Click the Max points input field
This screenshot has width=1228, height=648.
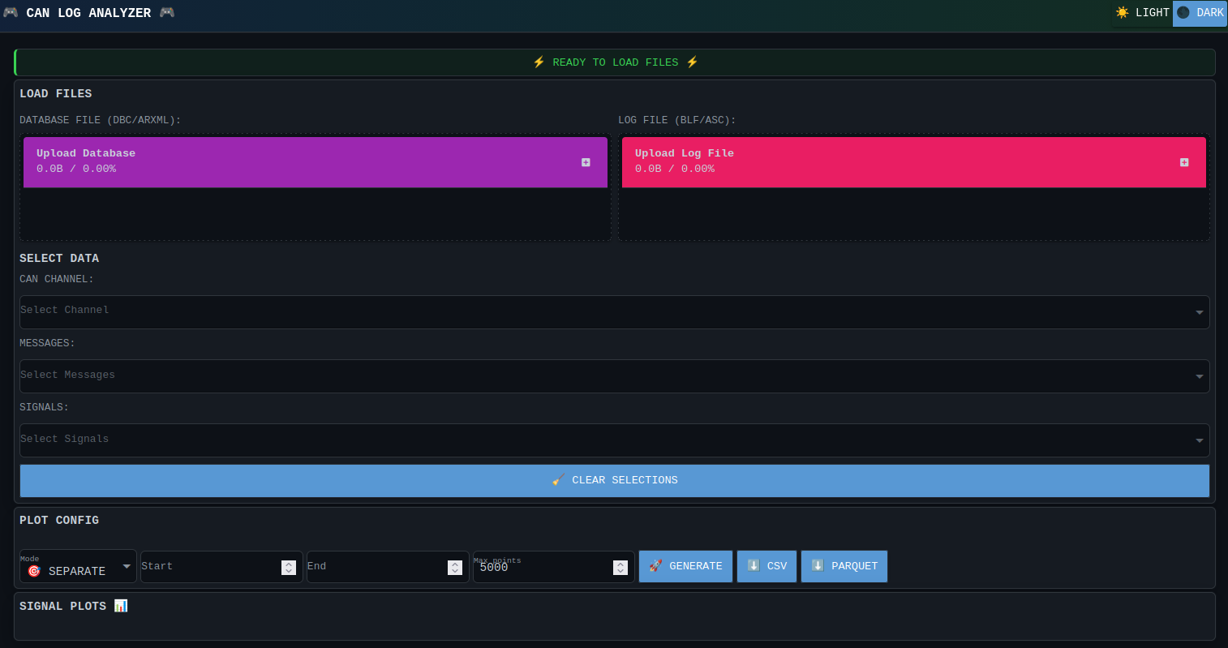click(553, 567)
